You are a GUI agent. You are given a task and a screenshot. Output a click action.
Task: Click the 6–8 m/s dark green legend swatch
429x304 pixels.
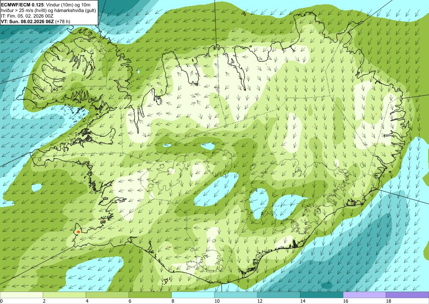pos(150,295)
